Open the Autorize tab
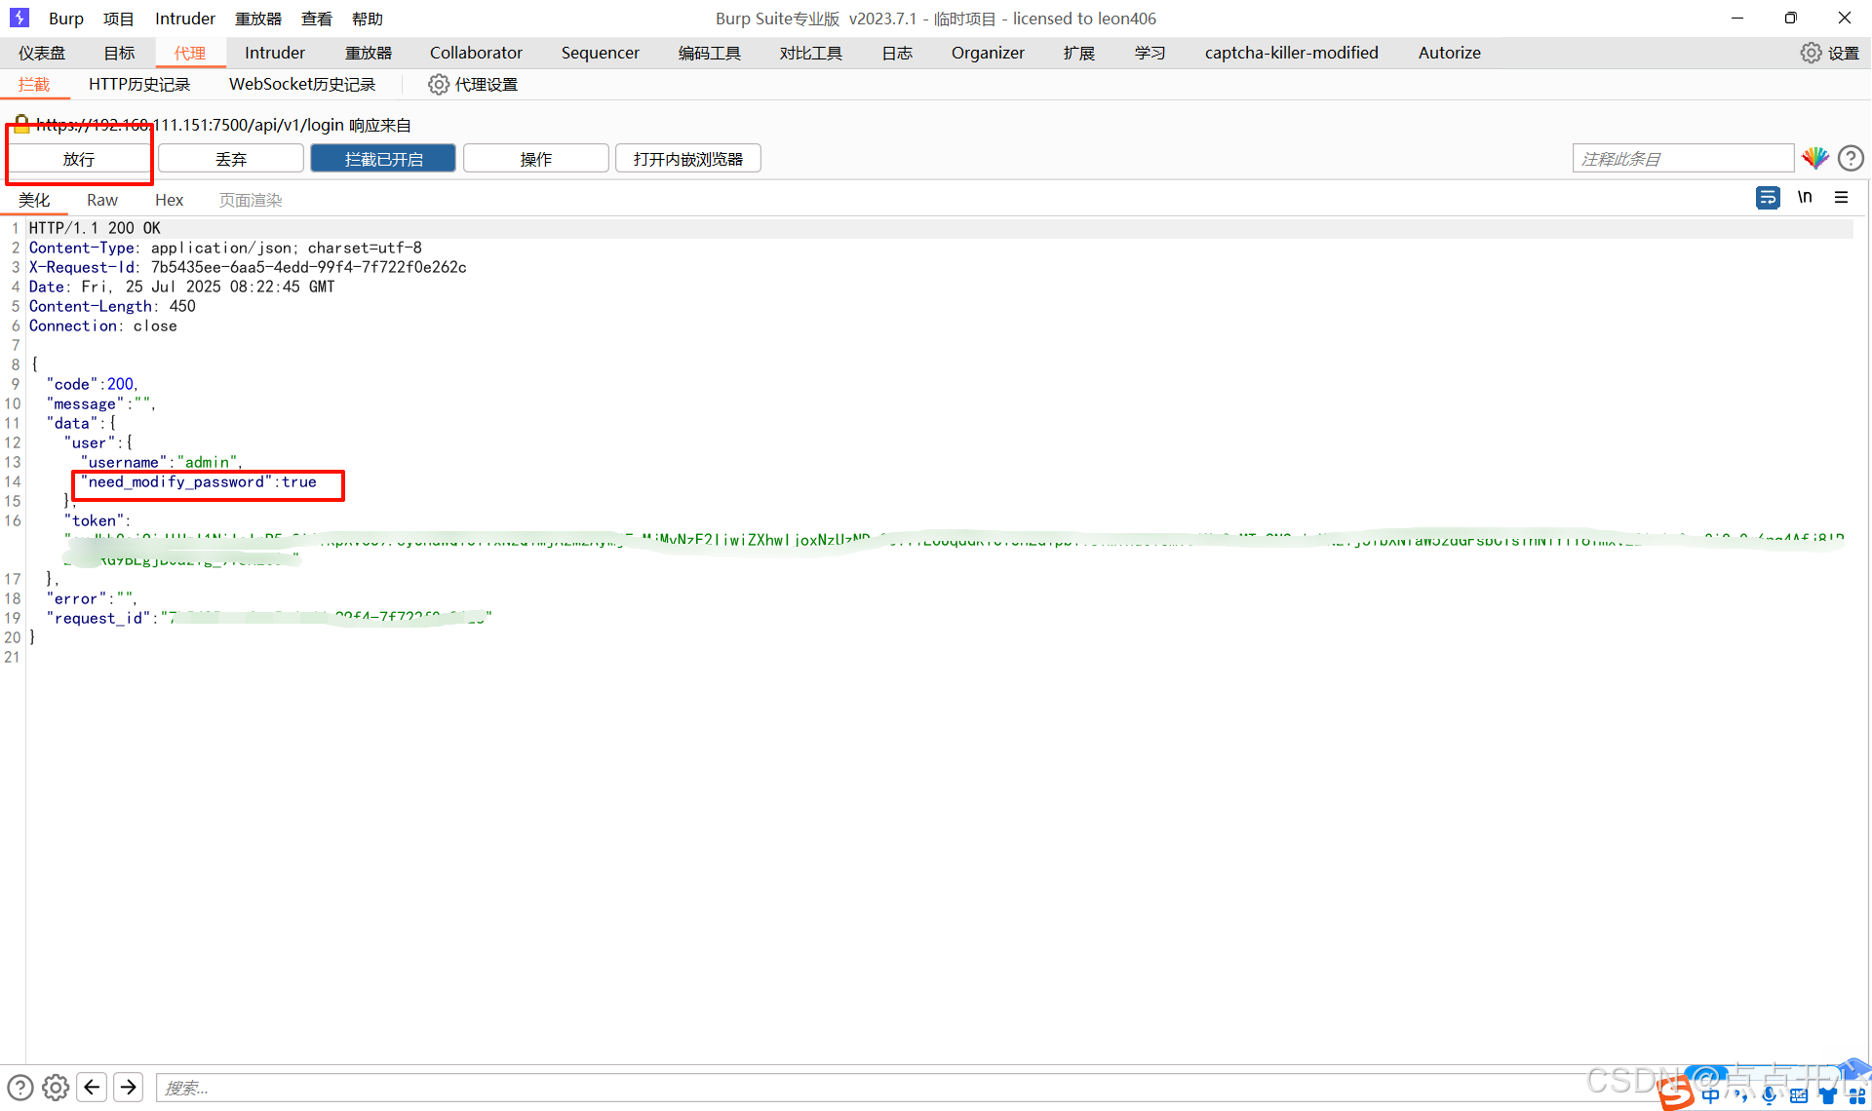This screenshot has width=1872, height=1111. pyautogui.click(x=1450, y=53)
